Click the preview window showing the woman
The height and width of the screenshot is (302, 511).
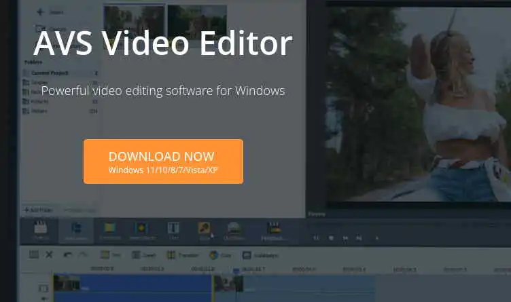point(419,104)
